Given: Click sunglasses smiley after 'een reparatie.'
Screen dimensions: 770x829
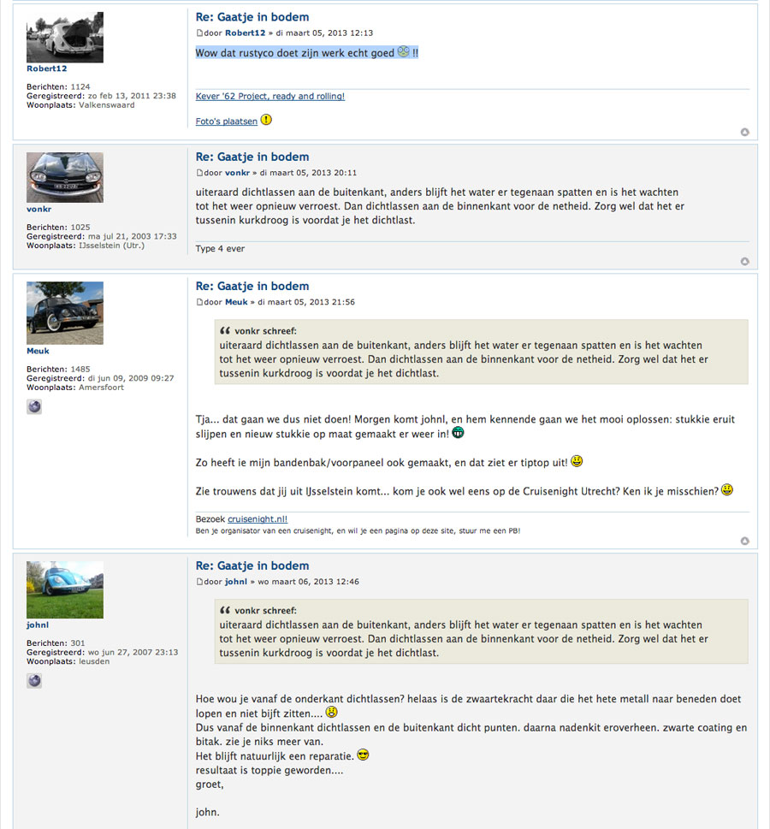Looking at the screenshot, I should pos(363,755).
